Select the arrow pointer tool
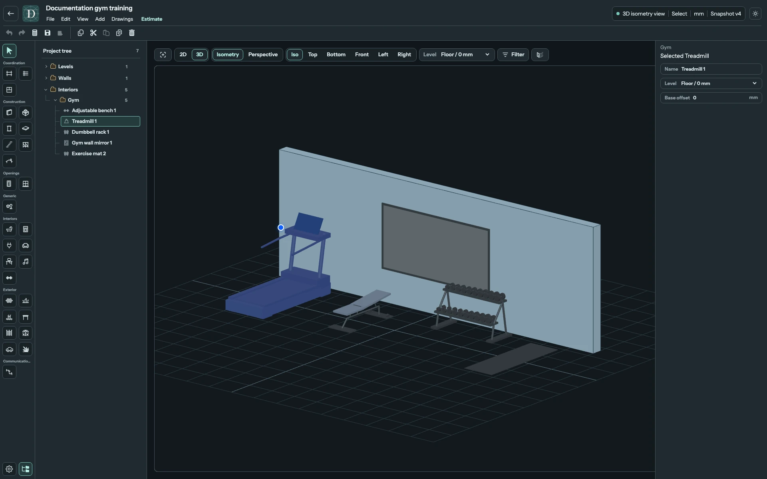This screenshot has height=479, width=767. [x=9, y=51]
